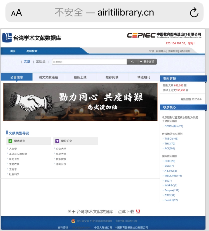Click the INSPEC(7) link
Screen dimensions: 209x231
click(171, 185)
